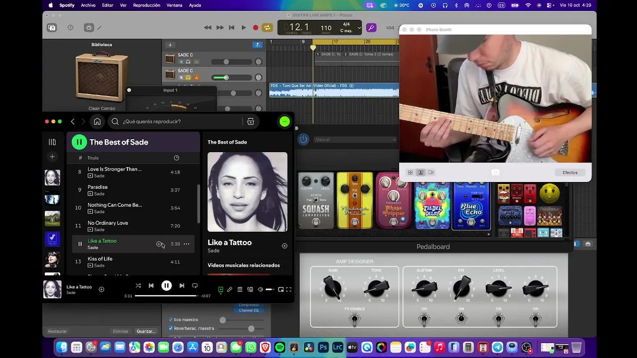Add Like a Tattoo in now playing panel

pos(285,246)
